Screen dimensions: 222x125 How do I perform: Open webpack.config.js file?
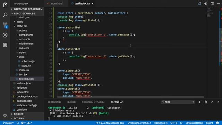pos(27,105)
